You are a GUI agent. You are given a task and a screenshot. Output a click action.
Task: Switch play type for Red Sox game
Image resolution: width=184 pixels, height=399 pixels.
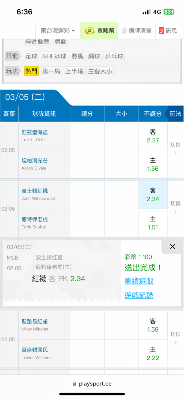tap(176, 207)
